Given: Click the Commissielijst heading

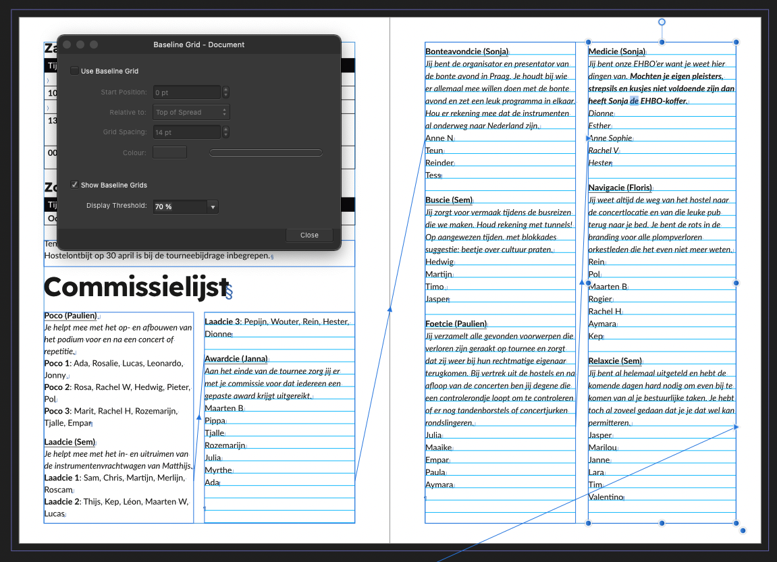Looking at the screenshot, I should coord(136,286).
